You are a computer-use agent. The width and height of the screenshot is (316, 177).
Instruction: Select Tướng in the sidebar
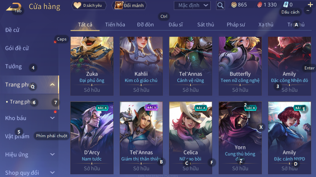pyautogui.click(x=14, y=66)
